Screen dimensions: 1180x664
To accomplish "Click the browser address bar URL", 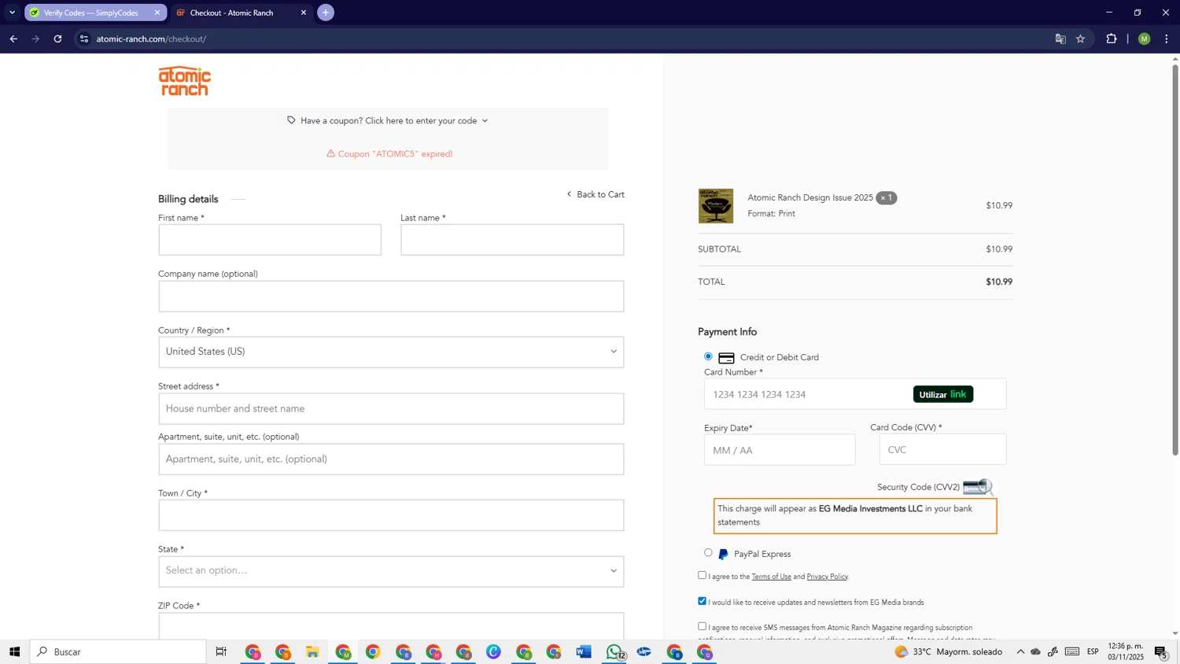I will [x=151, y=39].
